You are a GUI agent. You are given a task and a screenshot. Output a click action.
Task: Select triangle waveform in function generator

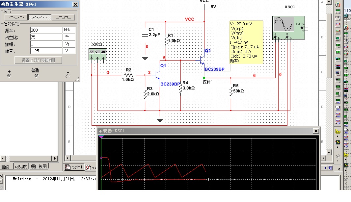point(40,17)
